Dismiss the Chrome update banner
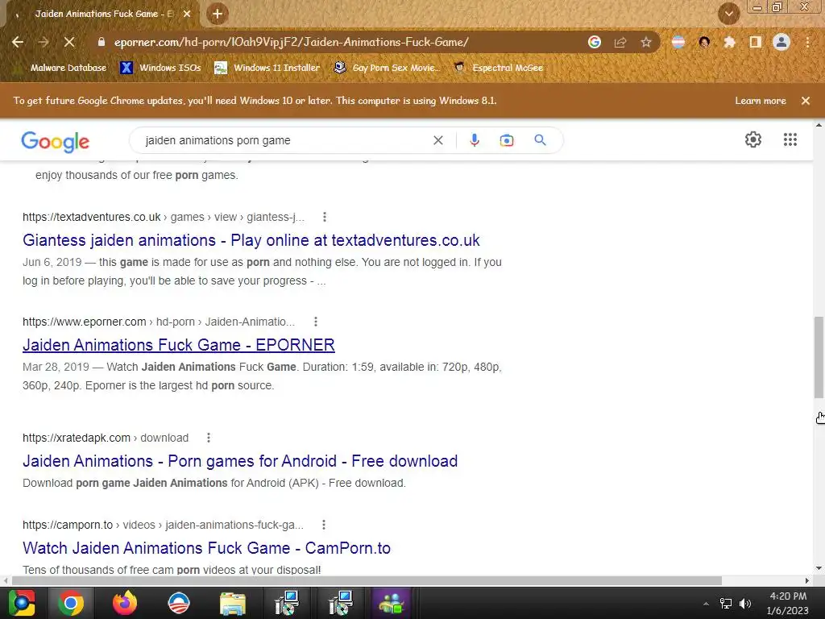825x619 pixels. tap(806, 101)
